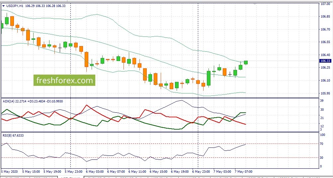
Task: Click the 5 May 23:00 time label
Action: [x=73, y=171]
